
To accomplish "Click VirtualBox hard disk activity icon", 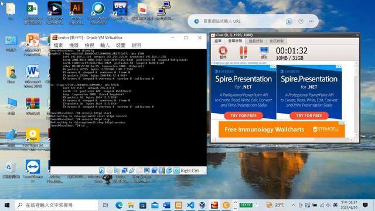I will tap(101, 171).
